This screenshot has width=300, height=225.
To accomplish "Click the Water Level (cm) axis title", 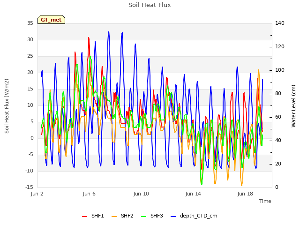I will click(x=293, y=106).
